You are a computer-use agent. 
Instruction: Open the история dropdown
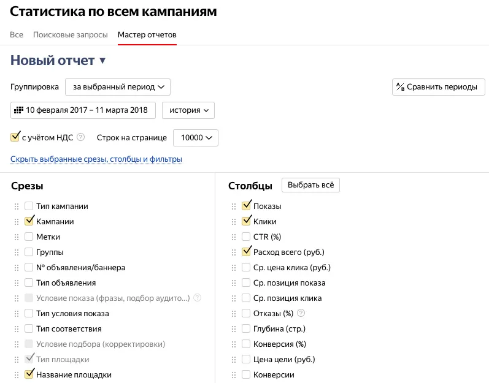(188, 110)
